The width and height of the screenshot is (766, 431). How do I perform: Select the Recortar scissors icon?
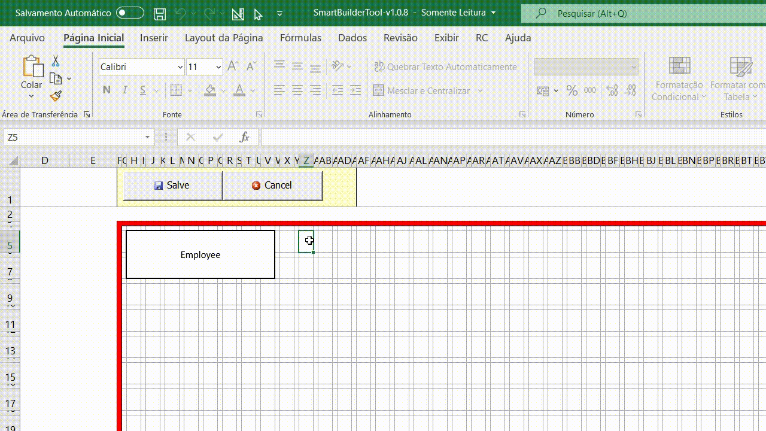coord(56,60)
